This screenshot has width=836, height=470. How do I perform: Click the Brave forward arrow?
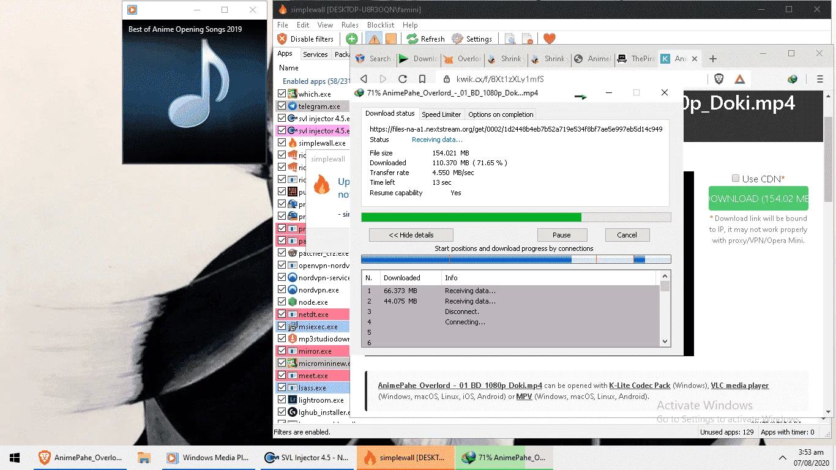(x=383, y=79)
